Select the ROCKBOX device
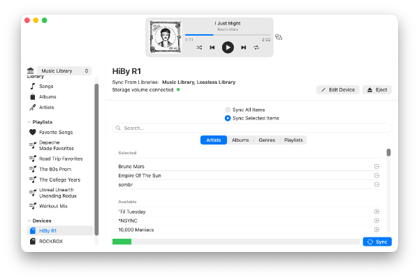Viewport: 419px width, 280px height. pyautogui.click(x=51, y=242)
